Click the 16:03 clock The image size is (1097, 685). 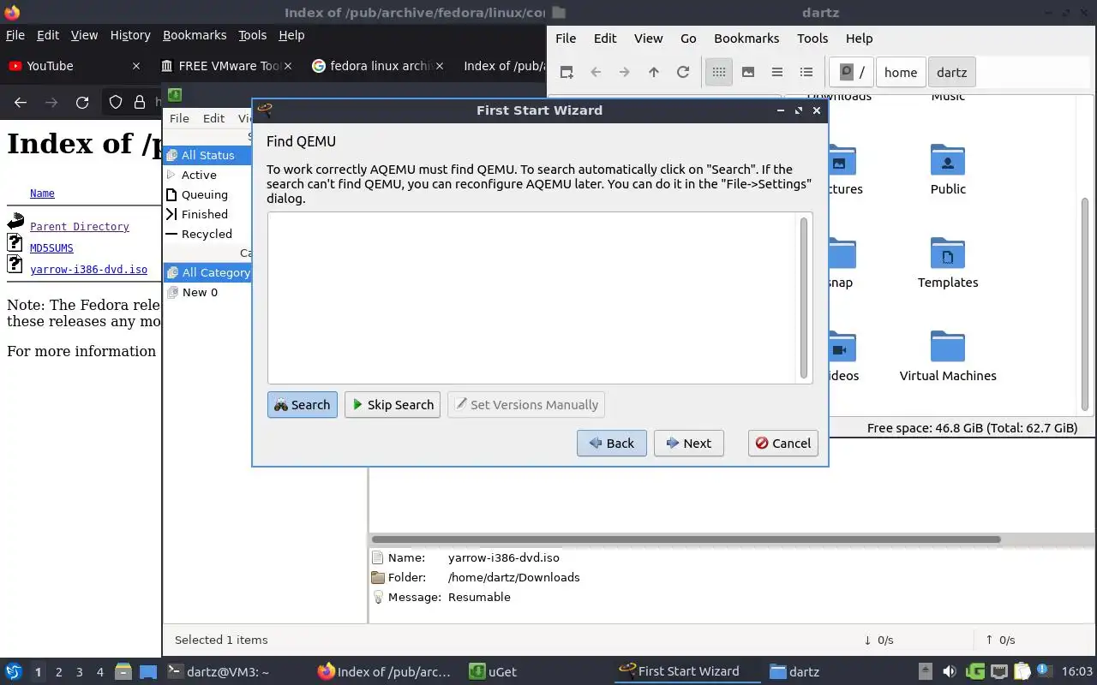pos(1077,672)
